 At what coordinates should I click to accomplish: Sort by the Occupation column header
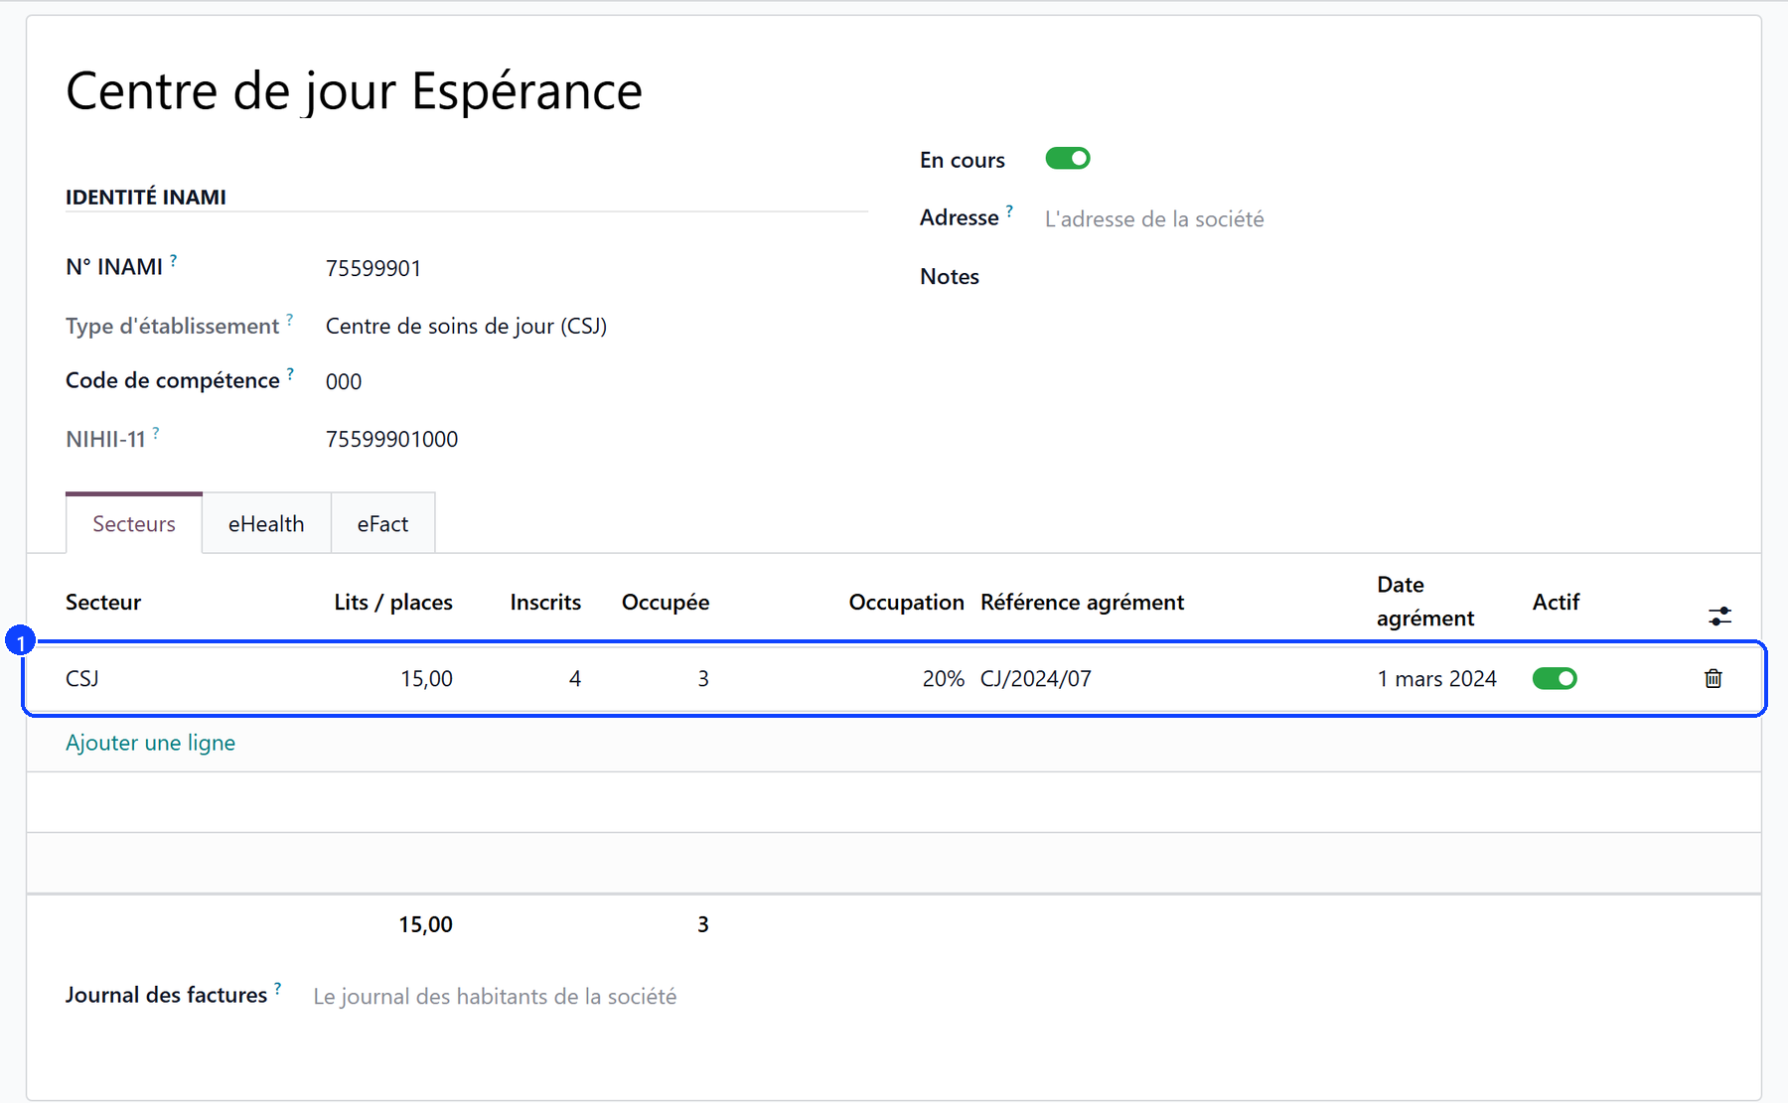pos(906,602)
